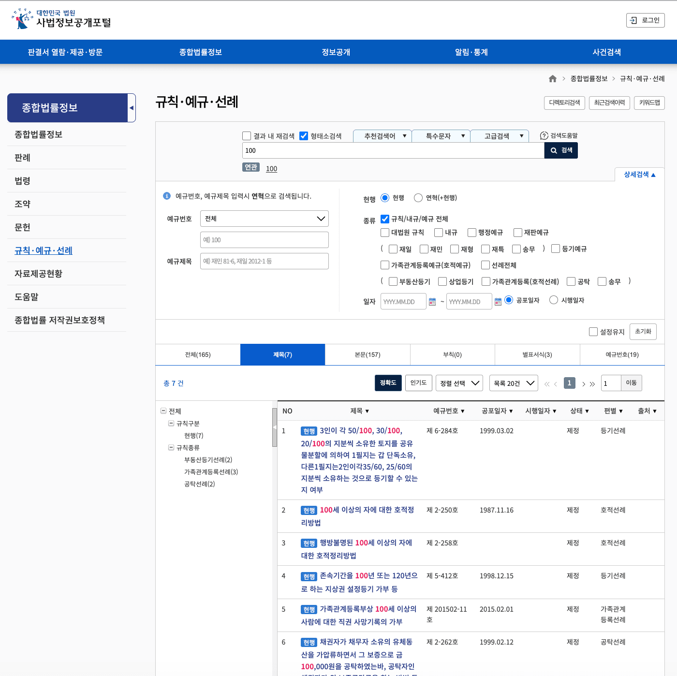This screenshot has height=676, width=677.
Task: Select 연혁(+현행) radio button
Action: pos(418,198)
